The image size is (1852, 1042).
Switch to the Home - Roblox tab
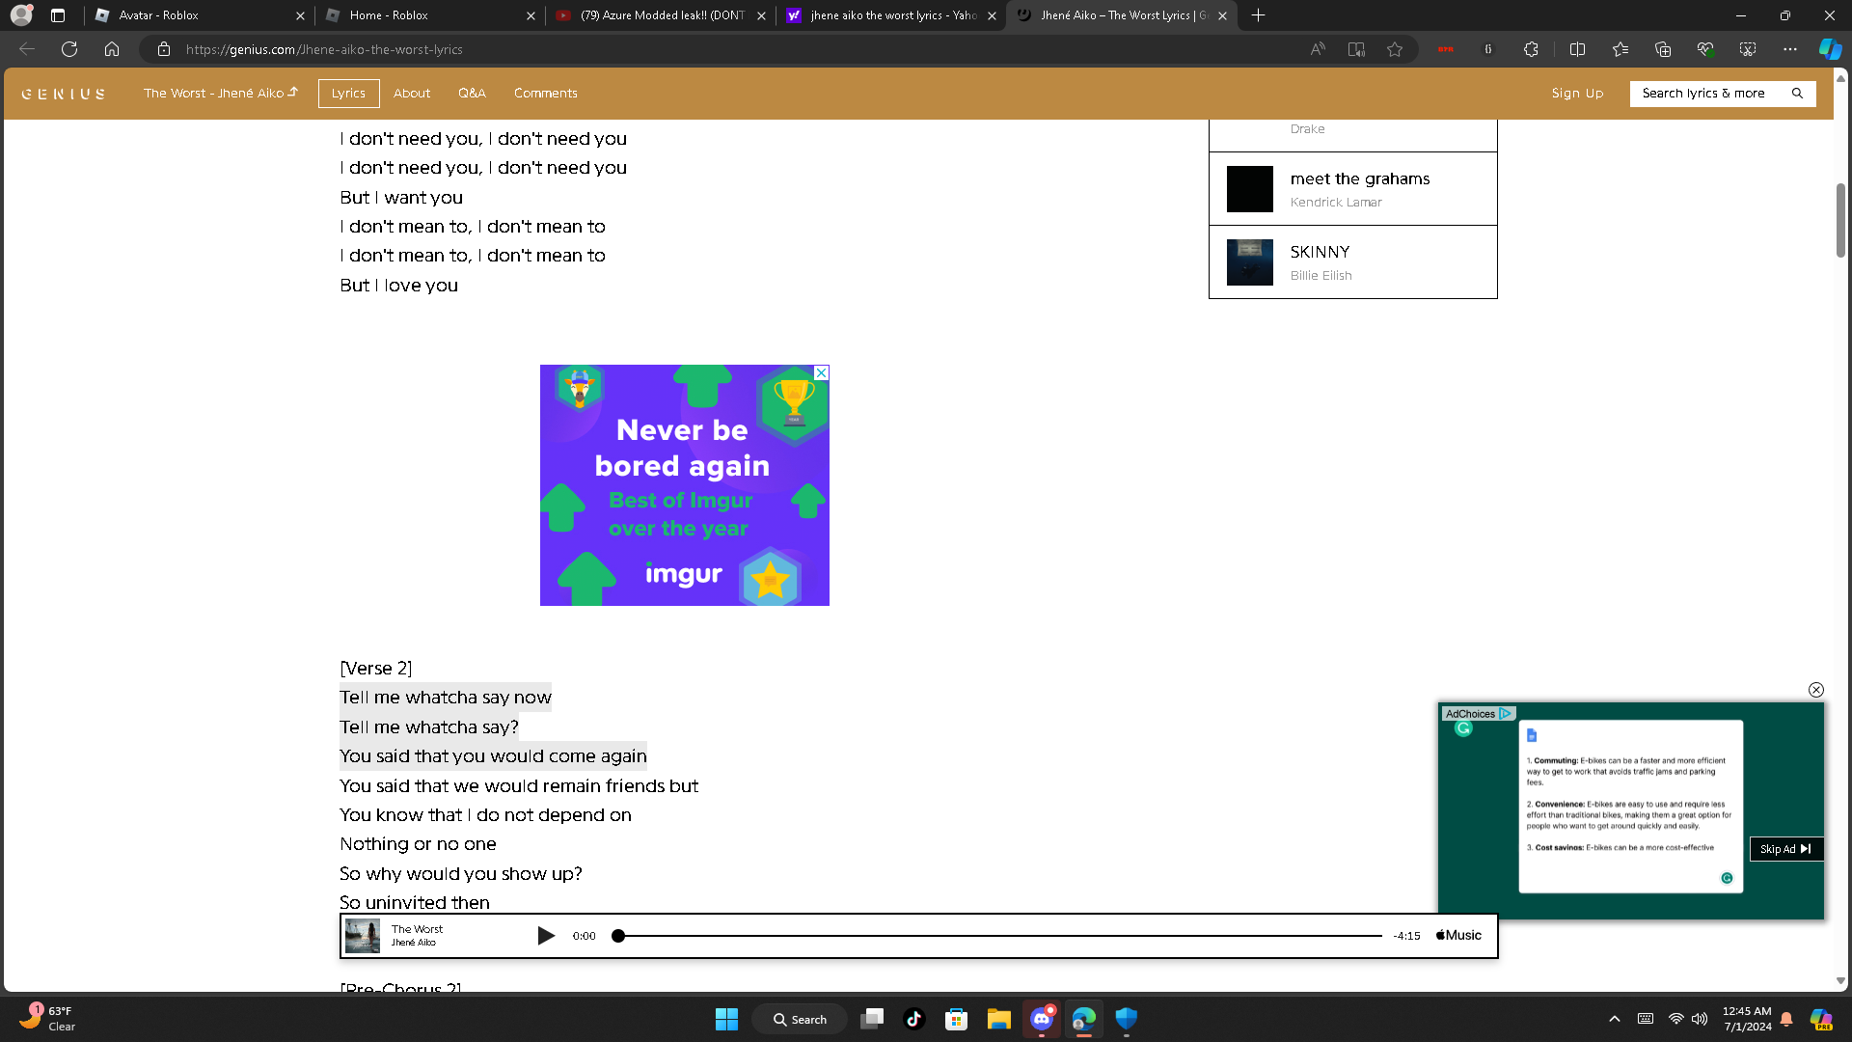coord(431,15)
